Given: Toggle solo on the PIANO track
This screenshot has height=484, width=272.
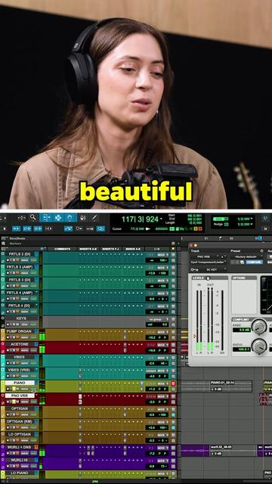Looking at the screenshot, I should (x=14, y=389).
